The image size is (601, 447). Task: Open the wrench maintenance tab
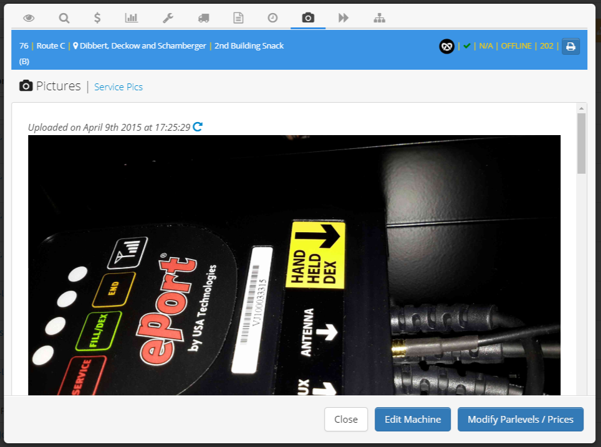tap(168, 18)
